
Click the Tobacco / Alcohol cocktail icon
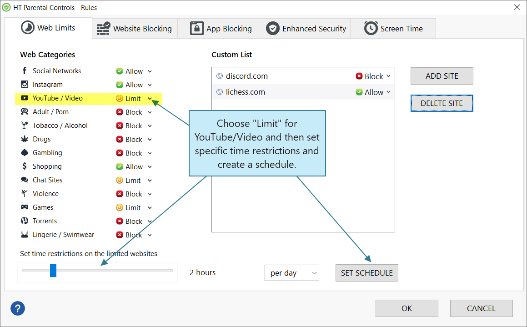[x=24, y=126]
